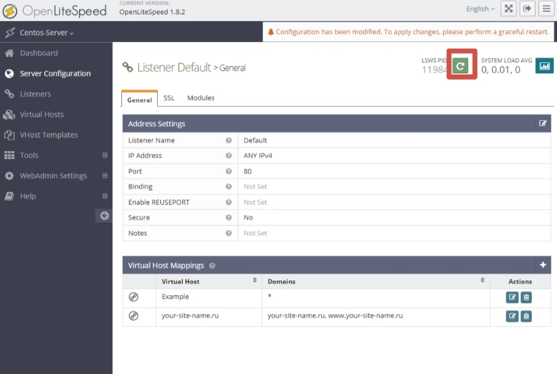The width and height of the screenshot is (557, 374).
Task: Show help for Notes field
Action: pyautogui.click(x=229, y=233)
